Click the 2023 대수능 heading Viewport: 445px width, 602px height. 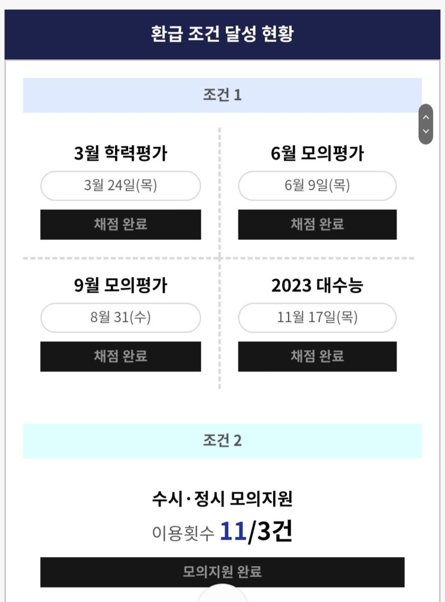tap(317, 285)
